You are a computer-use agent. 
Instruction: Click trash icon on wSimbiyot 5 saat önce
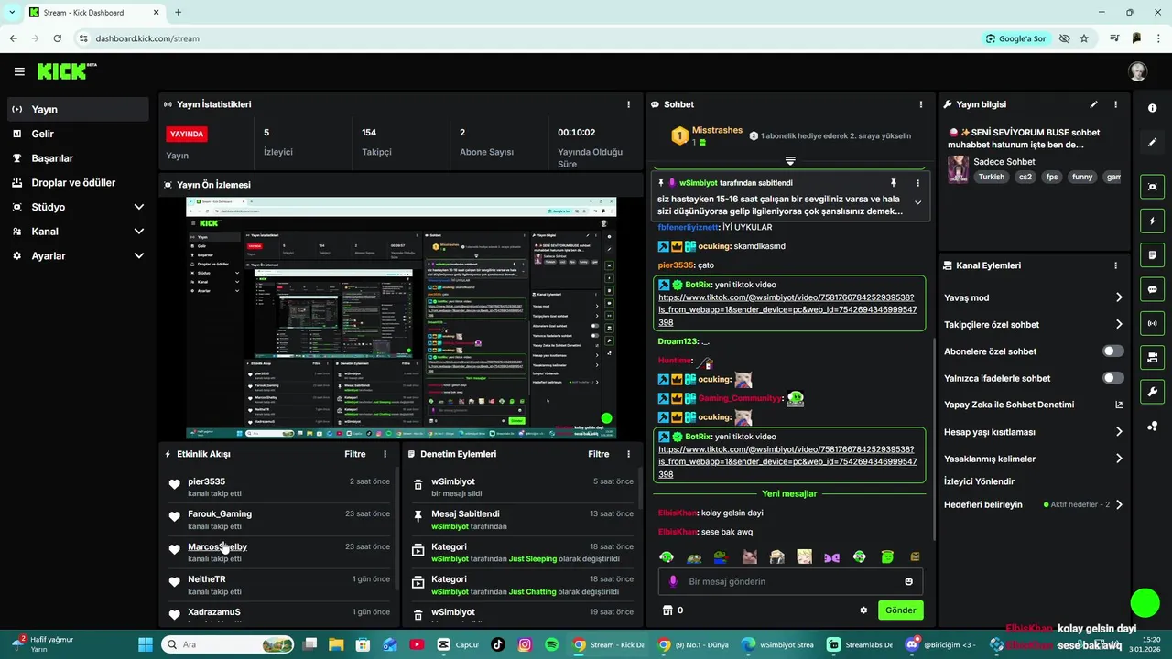pos(418,485)
